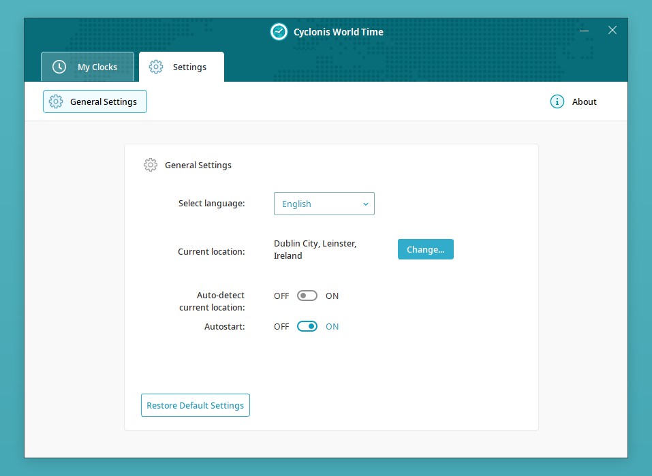This screenshot has height=476, width=652.
Task: Click the ON label next to Autostart
Action: pyautogui.click(x=332, y=326)
